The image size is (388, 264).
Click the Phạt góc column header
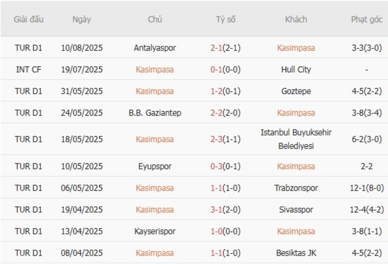(367, 19)
